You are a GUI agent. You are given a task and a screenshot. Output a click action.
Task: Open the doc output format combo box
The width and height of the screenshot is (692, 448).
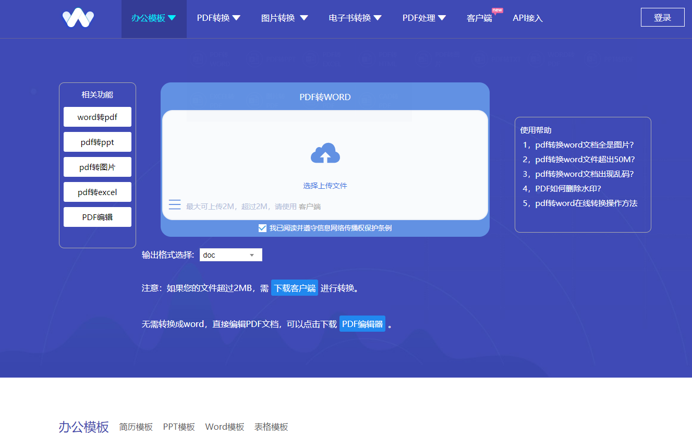(231, 255)
